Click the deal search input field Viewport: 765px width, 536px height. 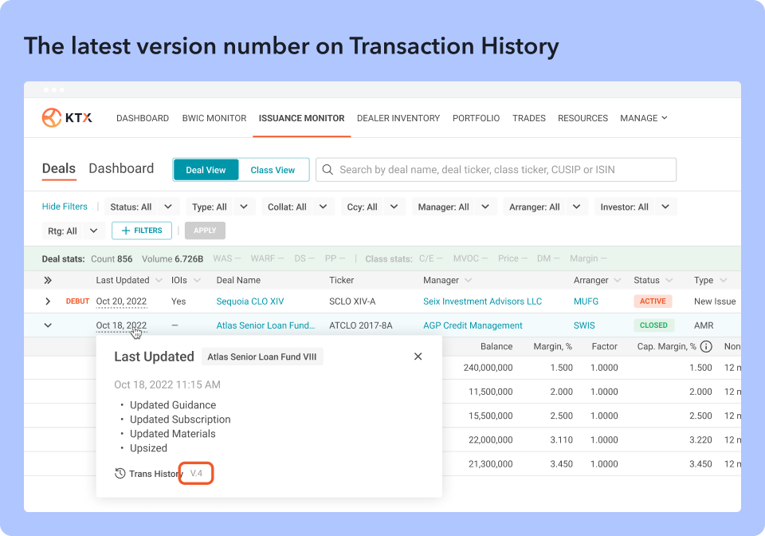point(502,170)
